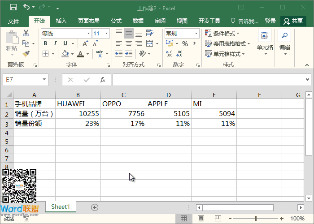The width and height of the screenshot is (314, 224).
Task: Switch to the 公式 Formulas tab
Action: (x=116, y=21)
